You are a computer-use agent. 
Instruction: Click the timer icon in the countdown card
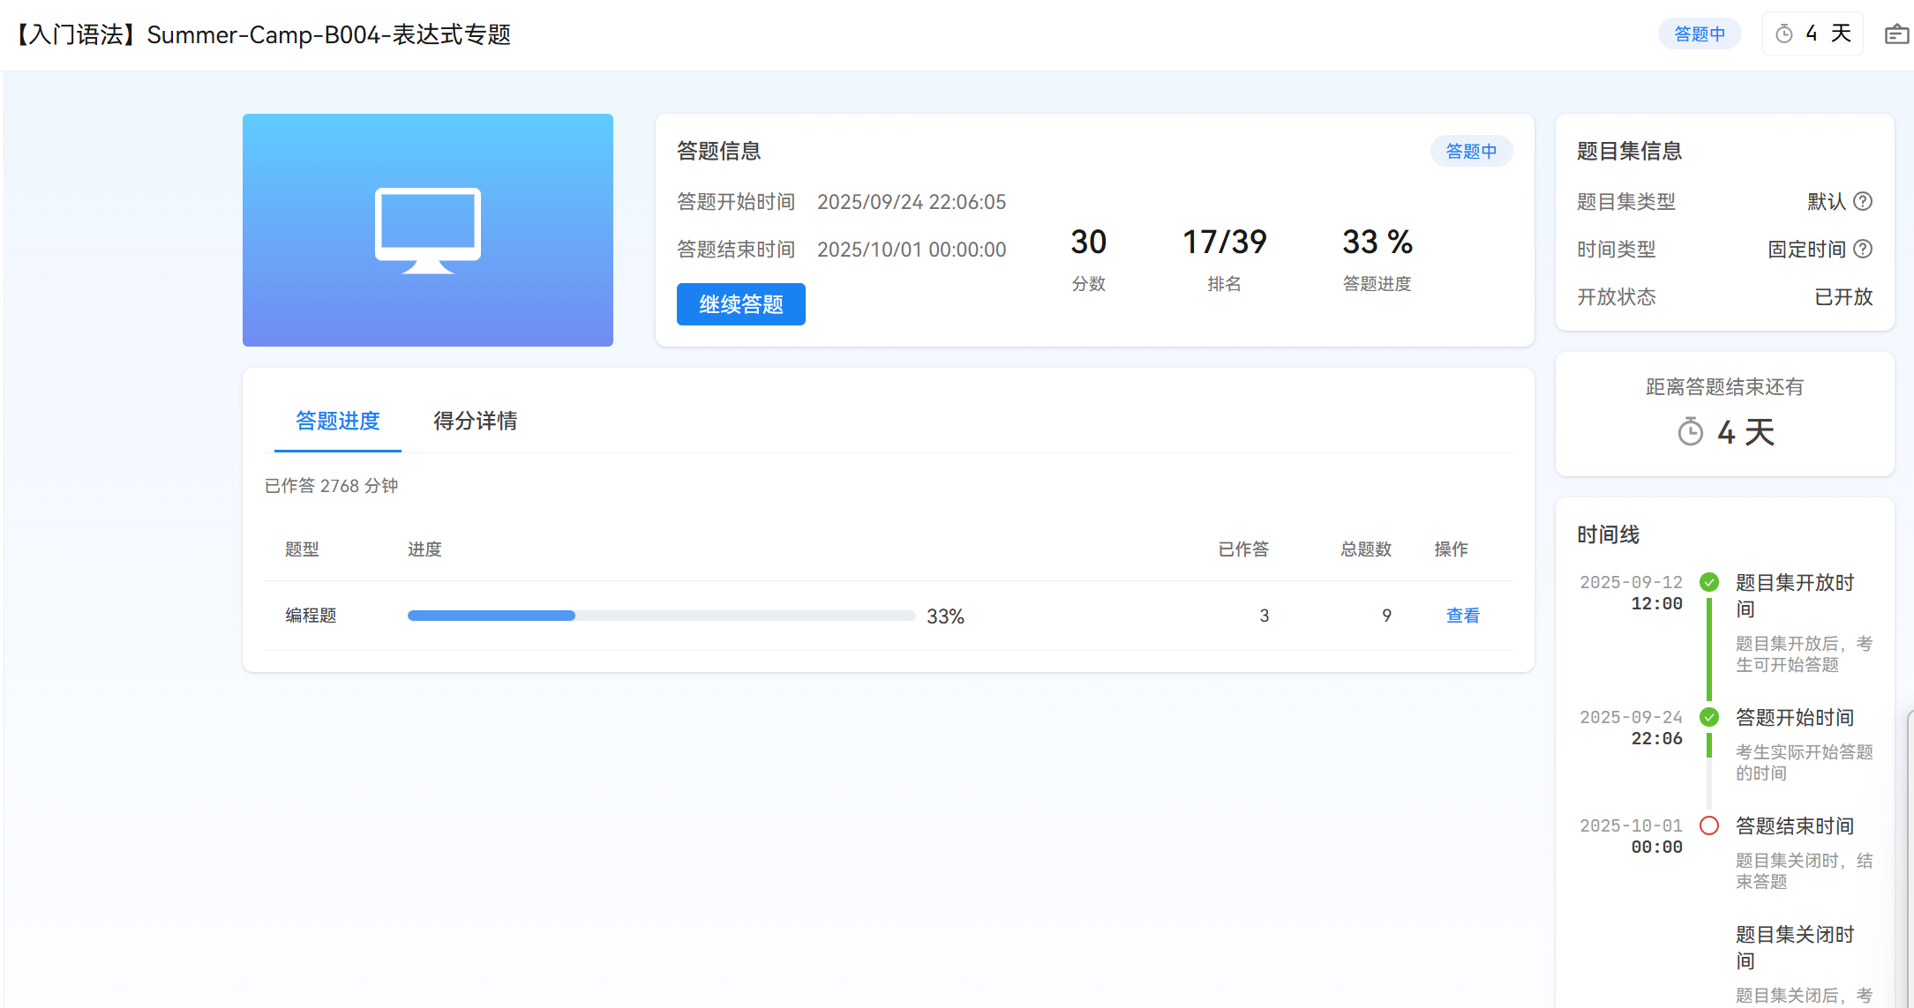click(1690, 432)
